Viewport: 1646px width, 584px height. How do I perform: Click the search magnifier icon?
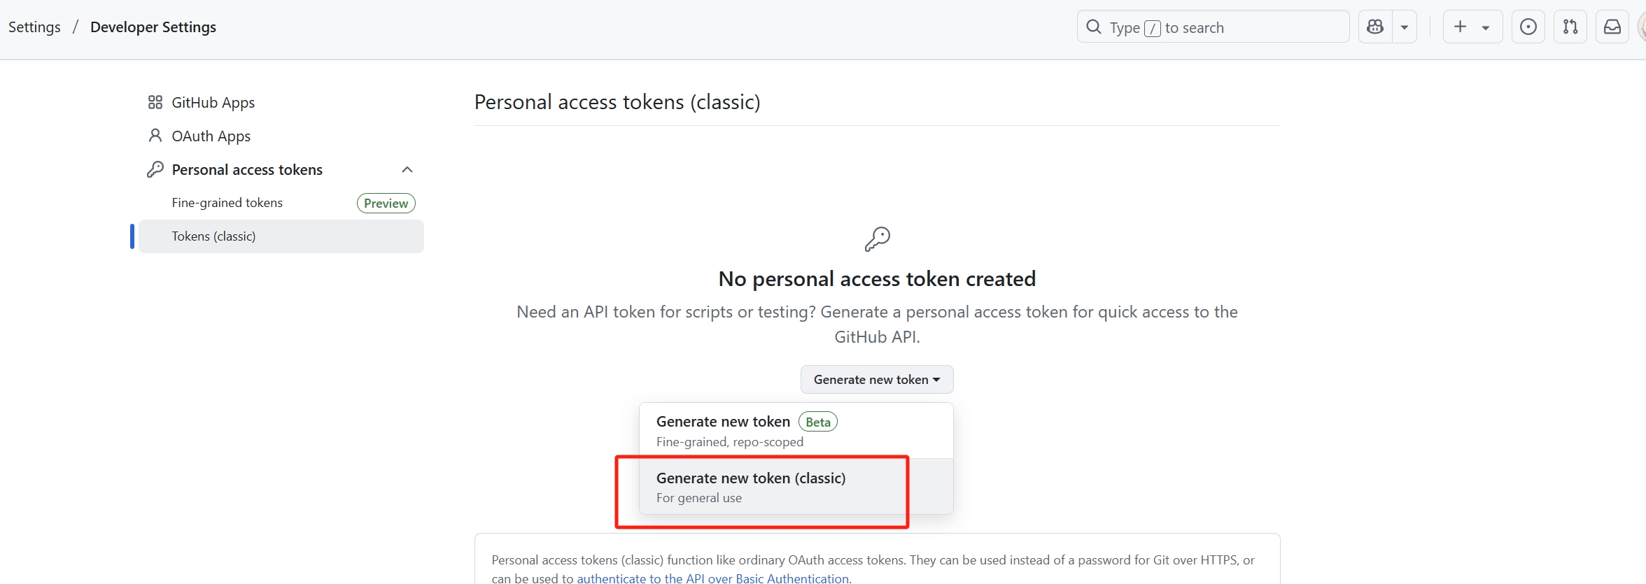1094,27
